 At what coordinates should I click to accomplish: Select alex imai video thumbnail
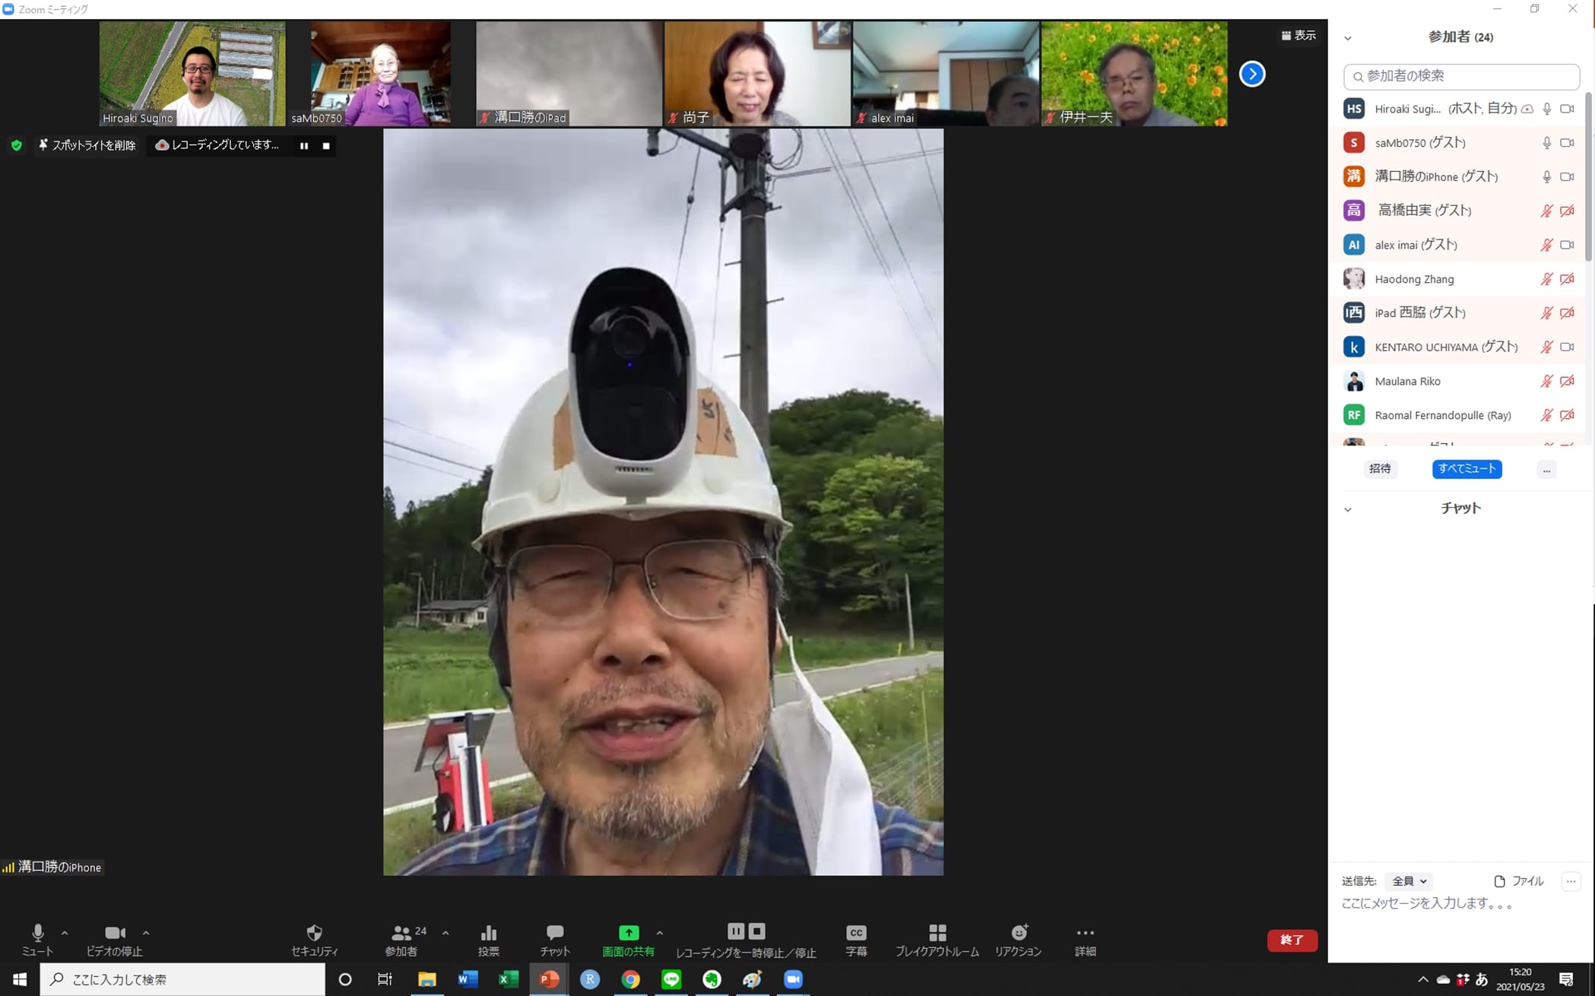pyautogui.click(x=946, y=74)
